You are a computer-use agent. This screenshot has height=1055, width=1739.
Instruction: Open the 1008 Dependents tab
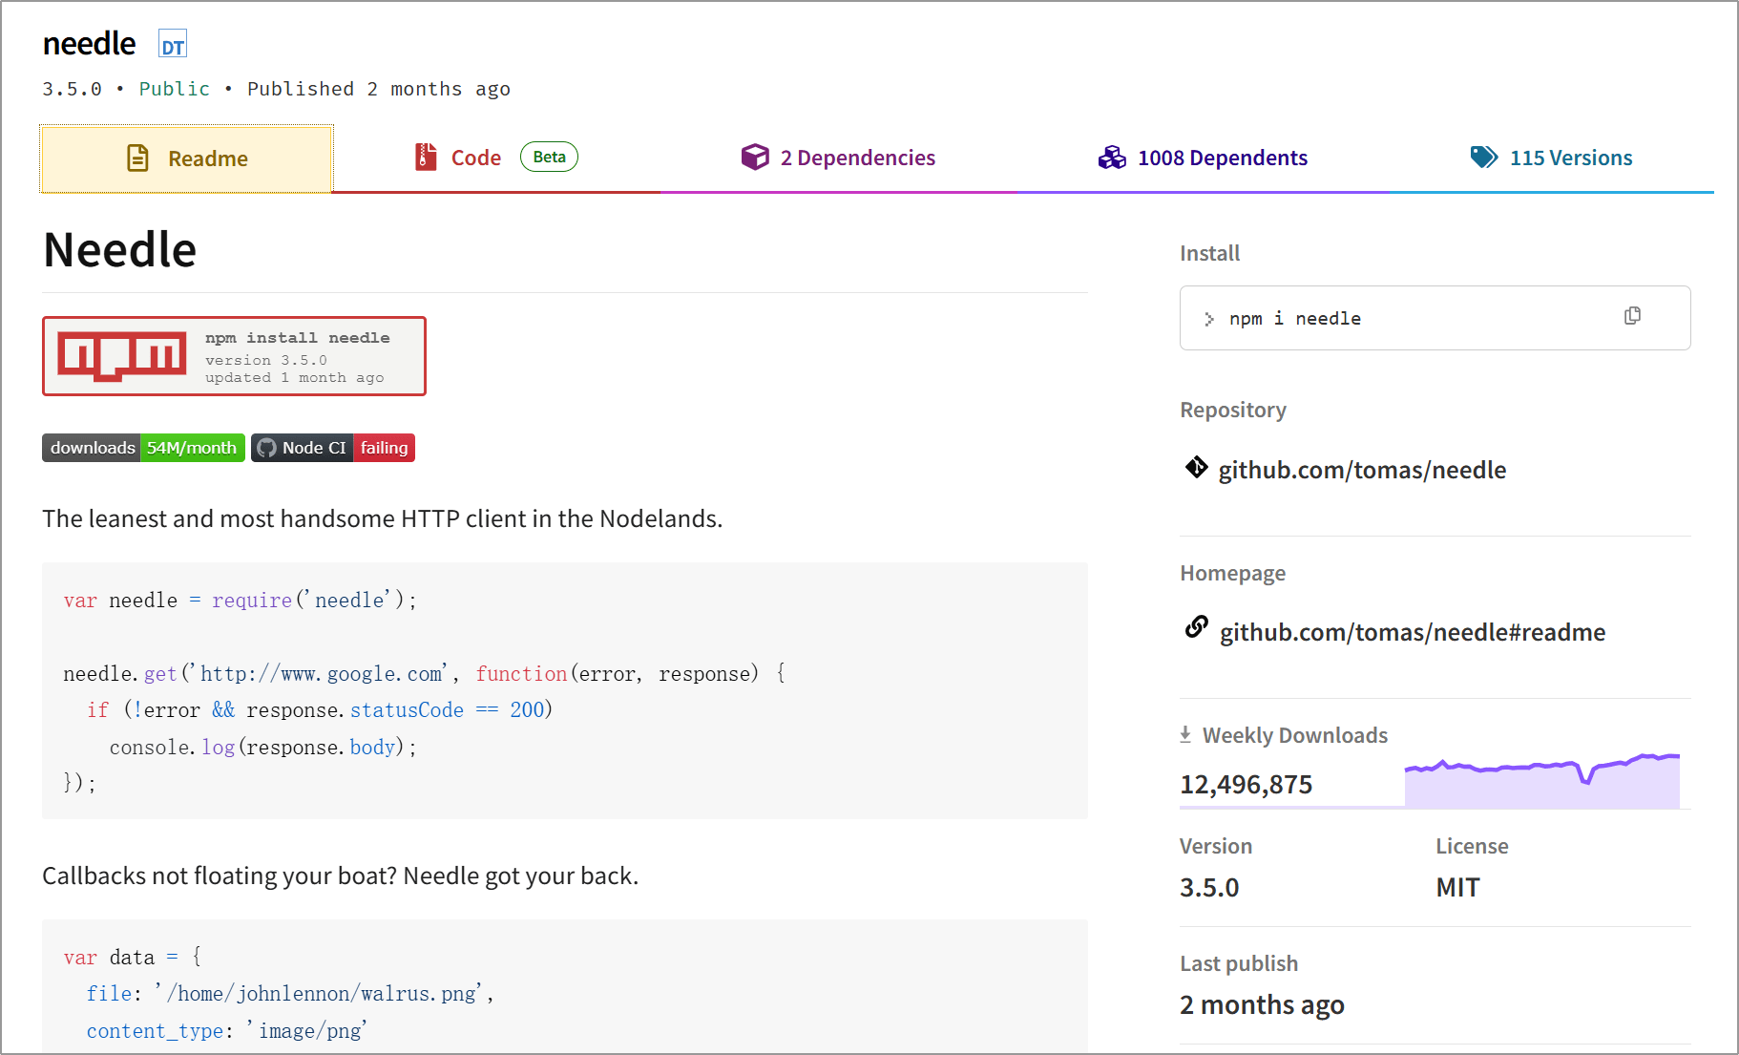pos(1203,158)
